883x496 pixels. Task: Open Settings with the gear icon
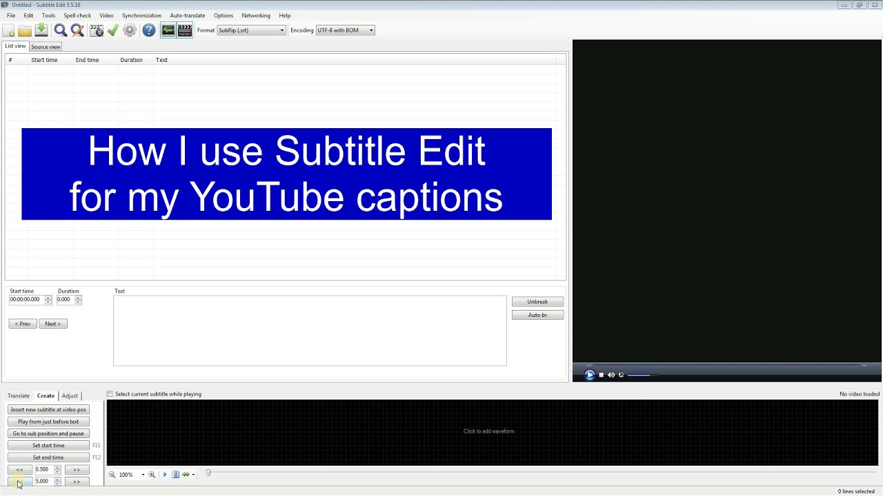pyautogui.click(x=130, y=30)
